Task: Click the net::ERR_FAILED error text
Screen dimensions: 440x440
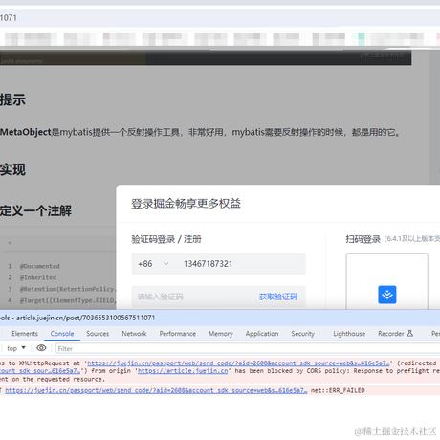Action: 338,390
